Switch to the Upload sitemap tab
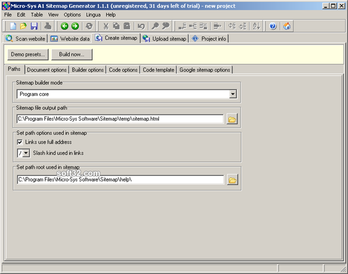The image size is (348, 274). click(165, 38)
